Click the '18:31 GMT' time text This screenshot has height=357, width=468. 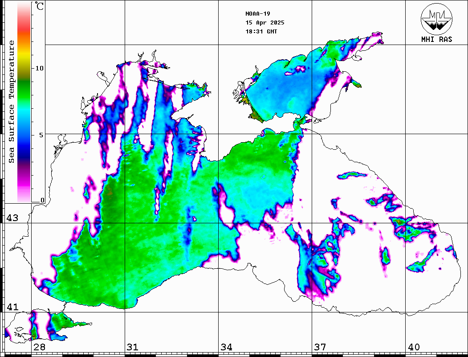click(261, 31)
